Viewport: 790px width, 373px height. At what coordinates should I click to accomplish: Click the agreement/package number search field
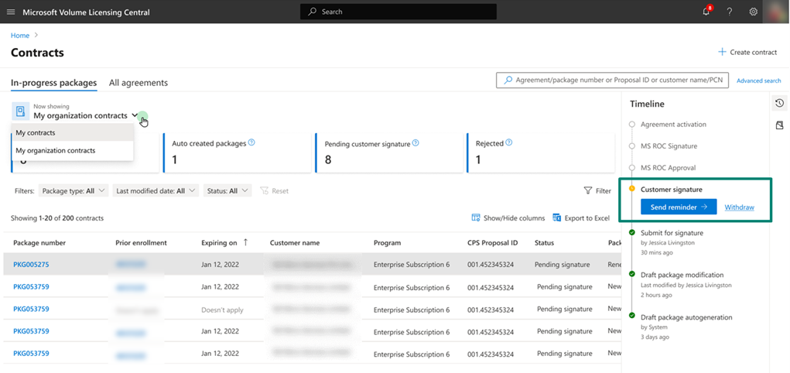click(x=613, y=80)
